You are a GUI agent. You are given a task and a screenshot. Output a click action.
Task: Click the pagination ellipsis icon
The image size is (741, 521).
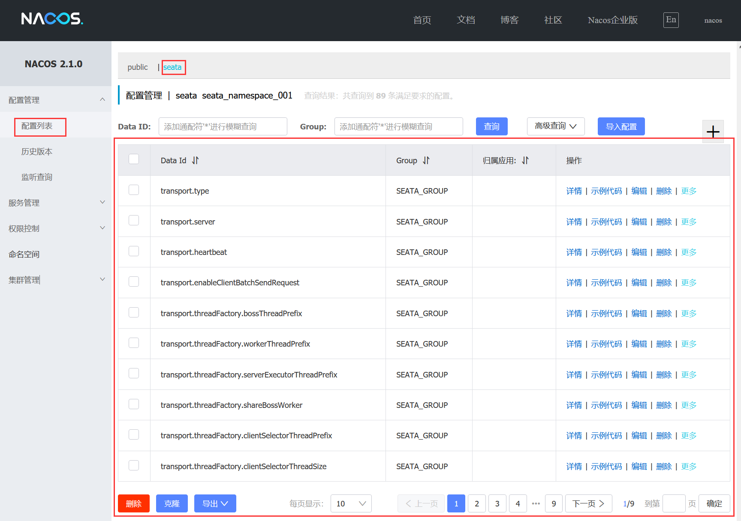click(536, 503)
